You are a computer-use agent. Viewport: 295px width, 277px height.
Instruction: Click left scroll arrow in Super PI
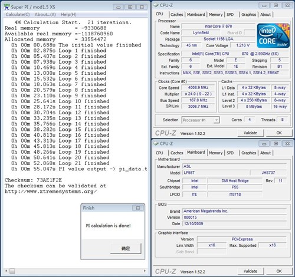click(6, 271)
